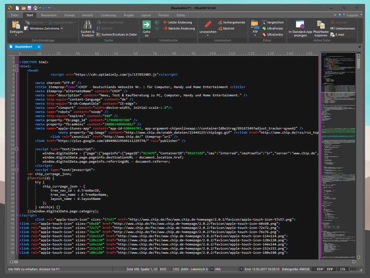Close the Bearbeiten1 document tab
The width and height of the screenshot is (370, 278).
[39, 47]
